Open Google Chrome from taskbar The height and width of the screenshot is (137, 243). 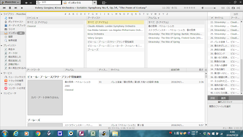pyautogui.click(x=38, y=134)
